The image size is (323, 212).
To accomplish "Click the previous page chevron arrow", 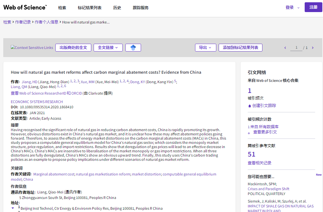I will tap(285, 47).
